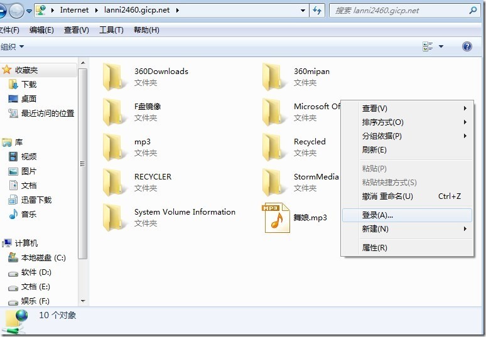Expand arrow after Internet breadcrumb
Image resolution: width=486 pixels, height=337 pixels.
tap(97, 10)
